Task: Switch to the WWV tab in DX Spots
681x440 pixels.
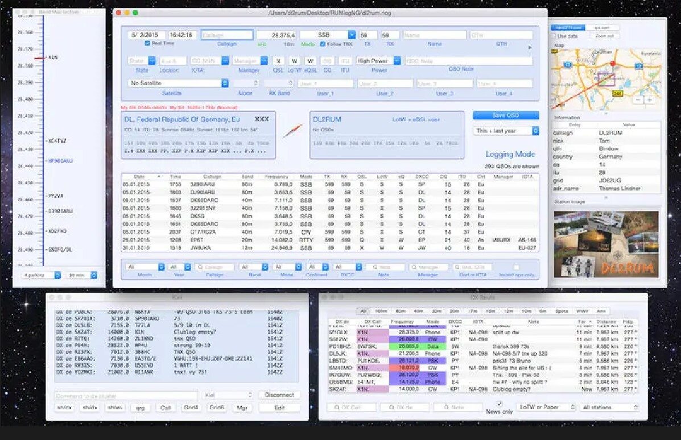Action: 582,311
